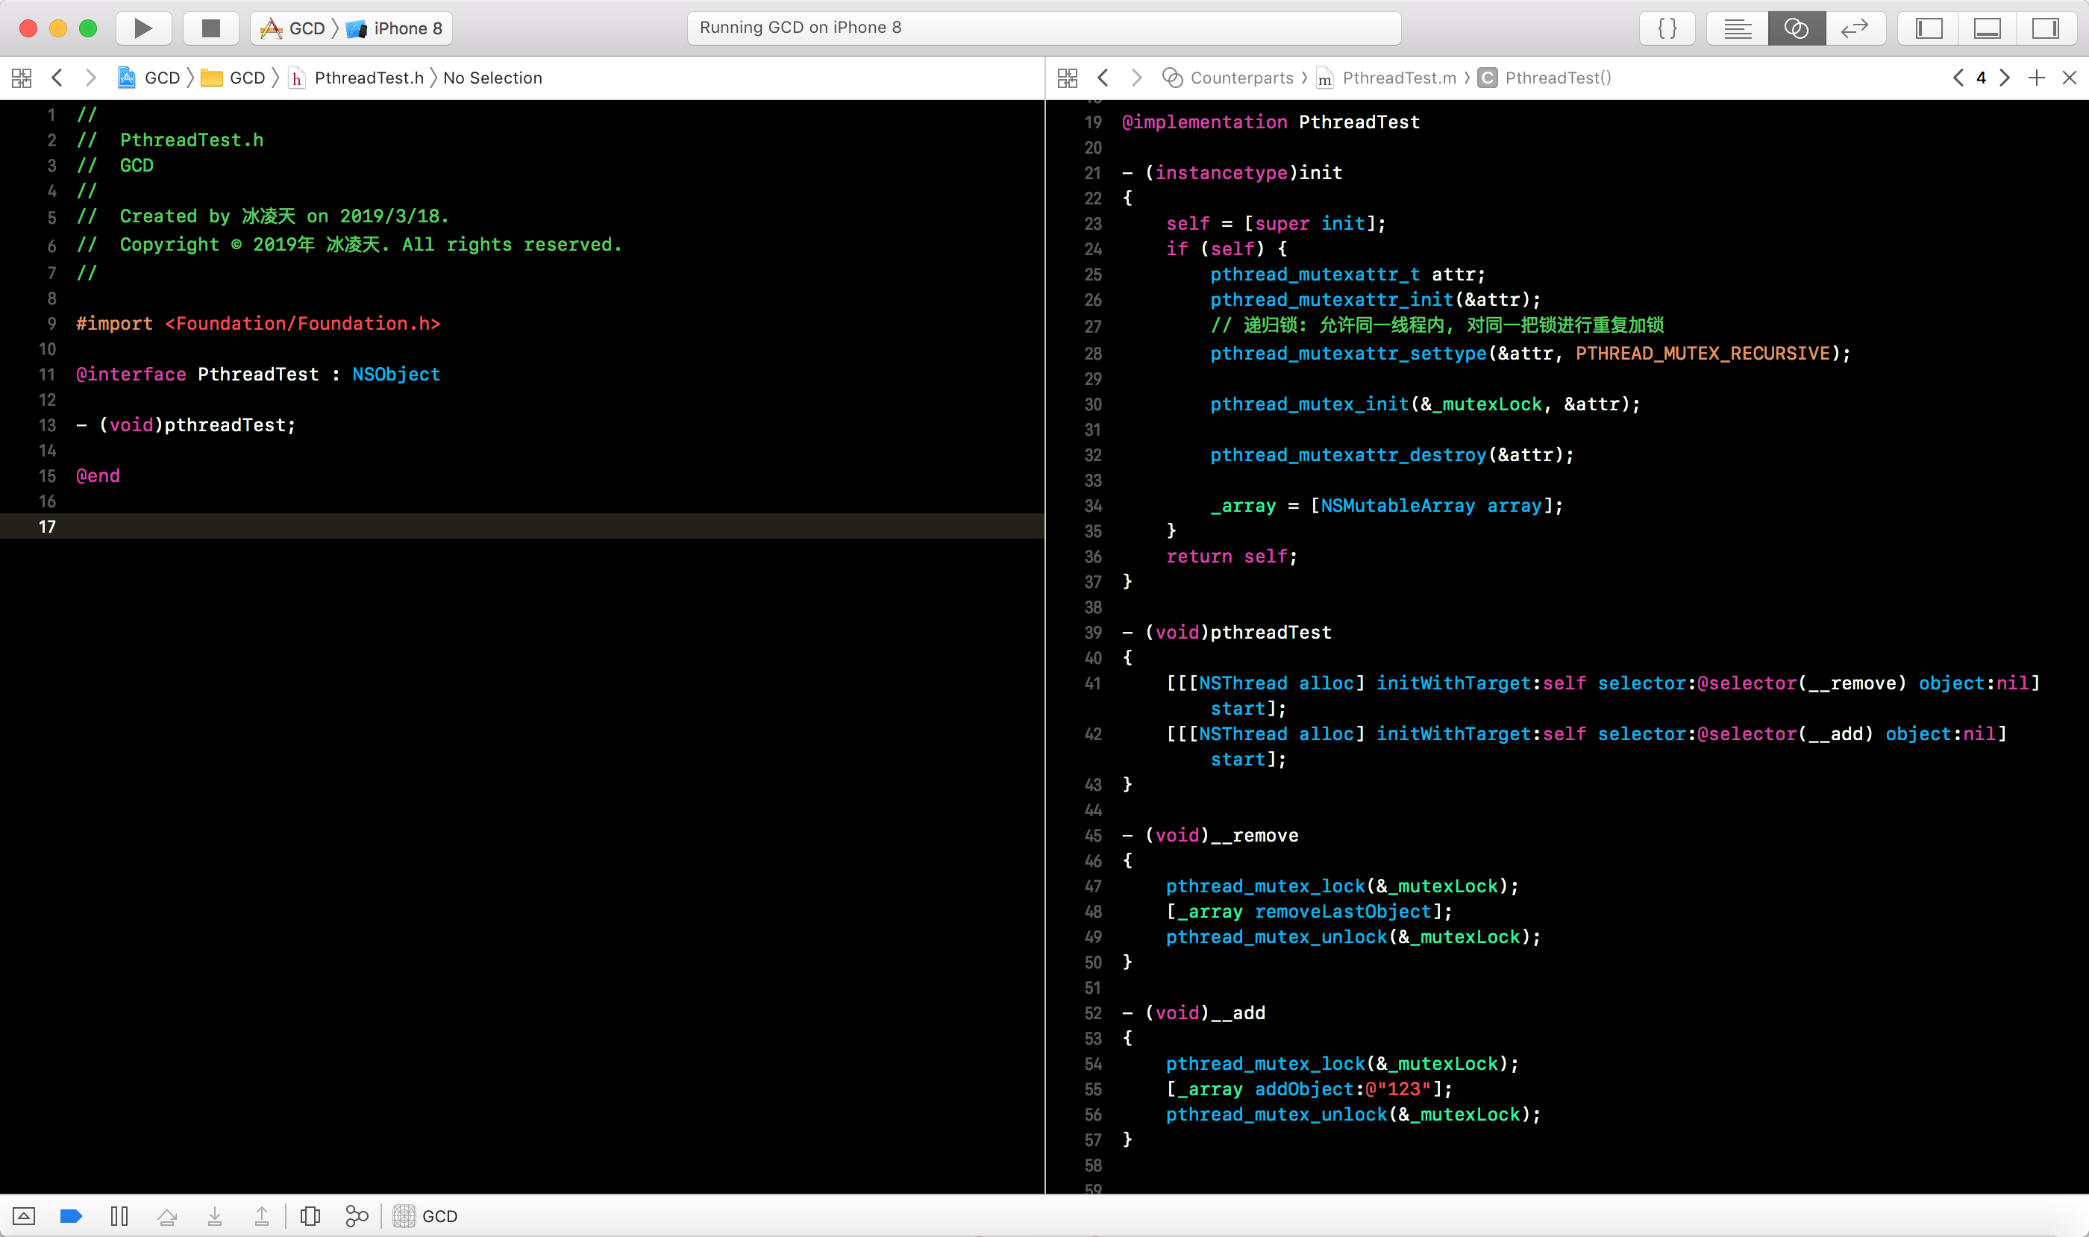Click @end in the header file
Viewport: 2089px width, 1237px height.
(98, 476)
